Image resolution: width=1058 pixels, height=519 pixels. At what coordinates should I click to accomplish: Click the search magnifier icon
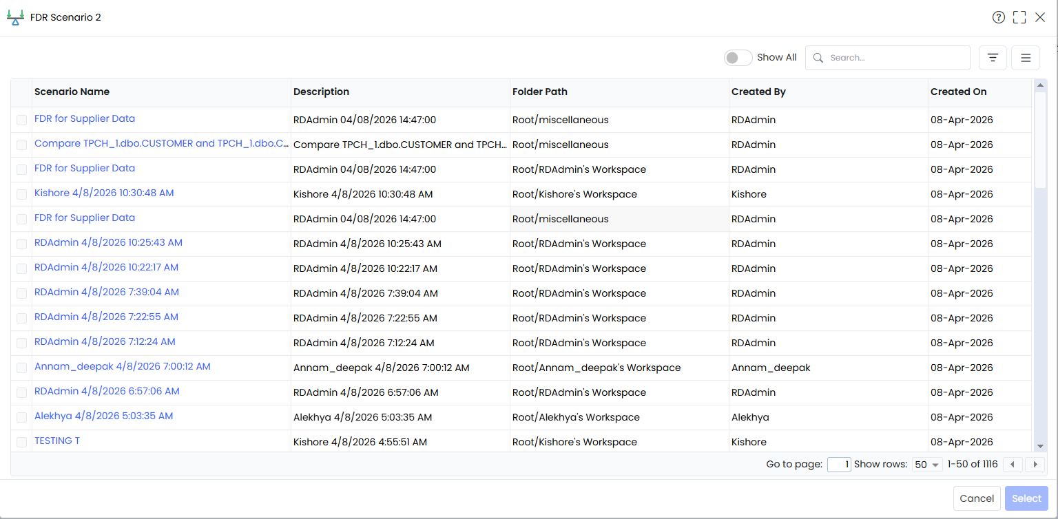point(818,58)
